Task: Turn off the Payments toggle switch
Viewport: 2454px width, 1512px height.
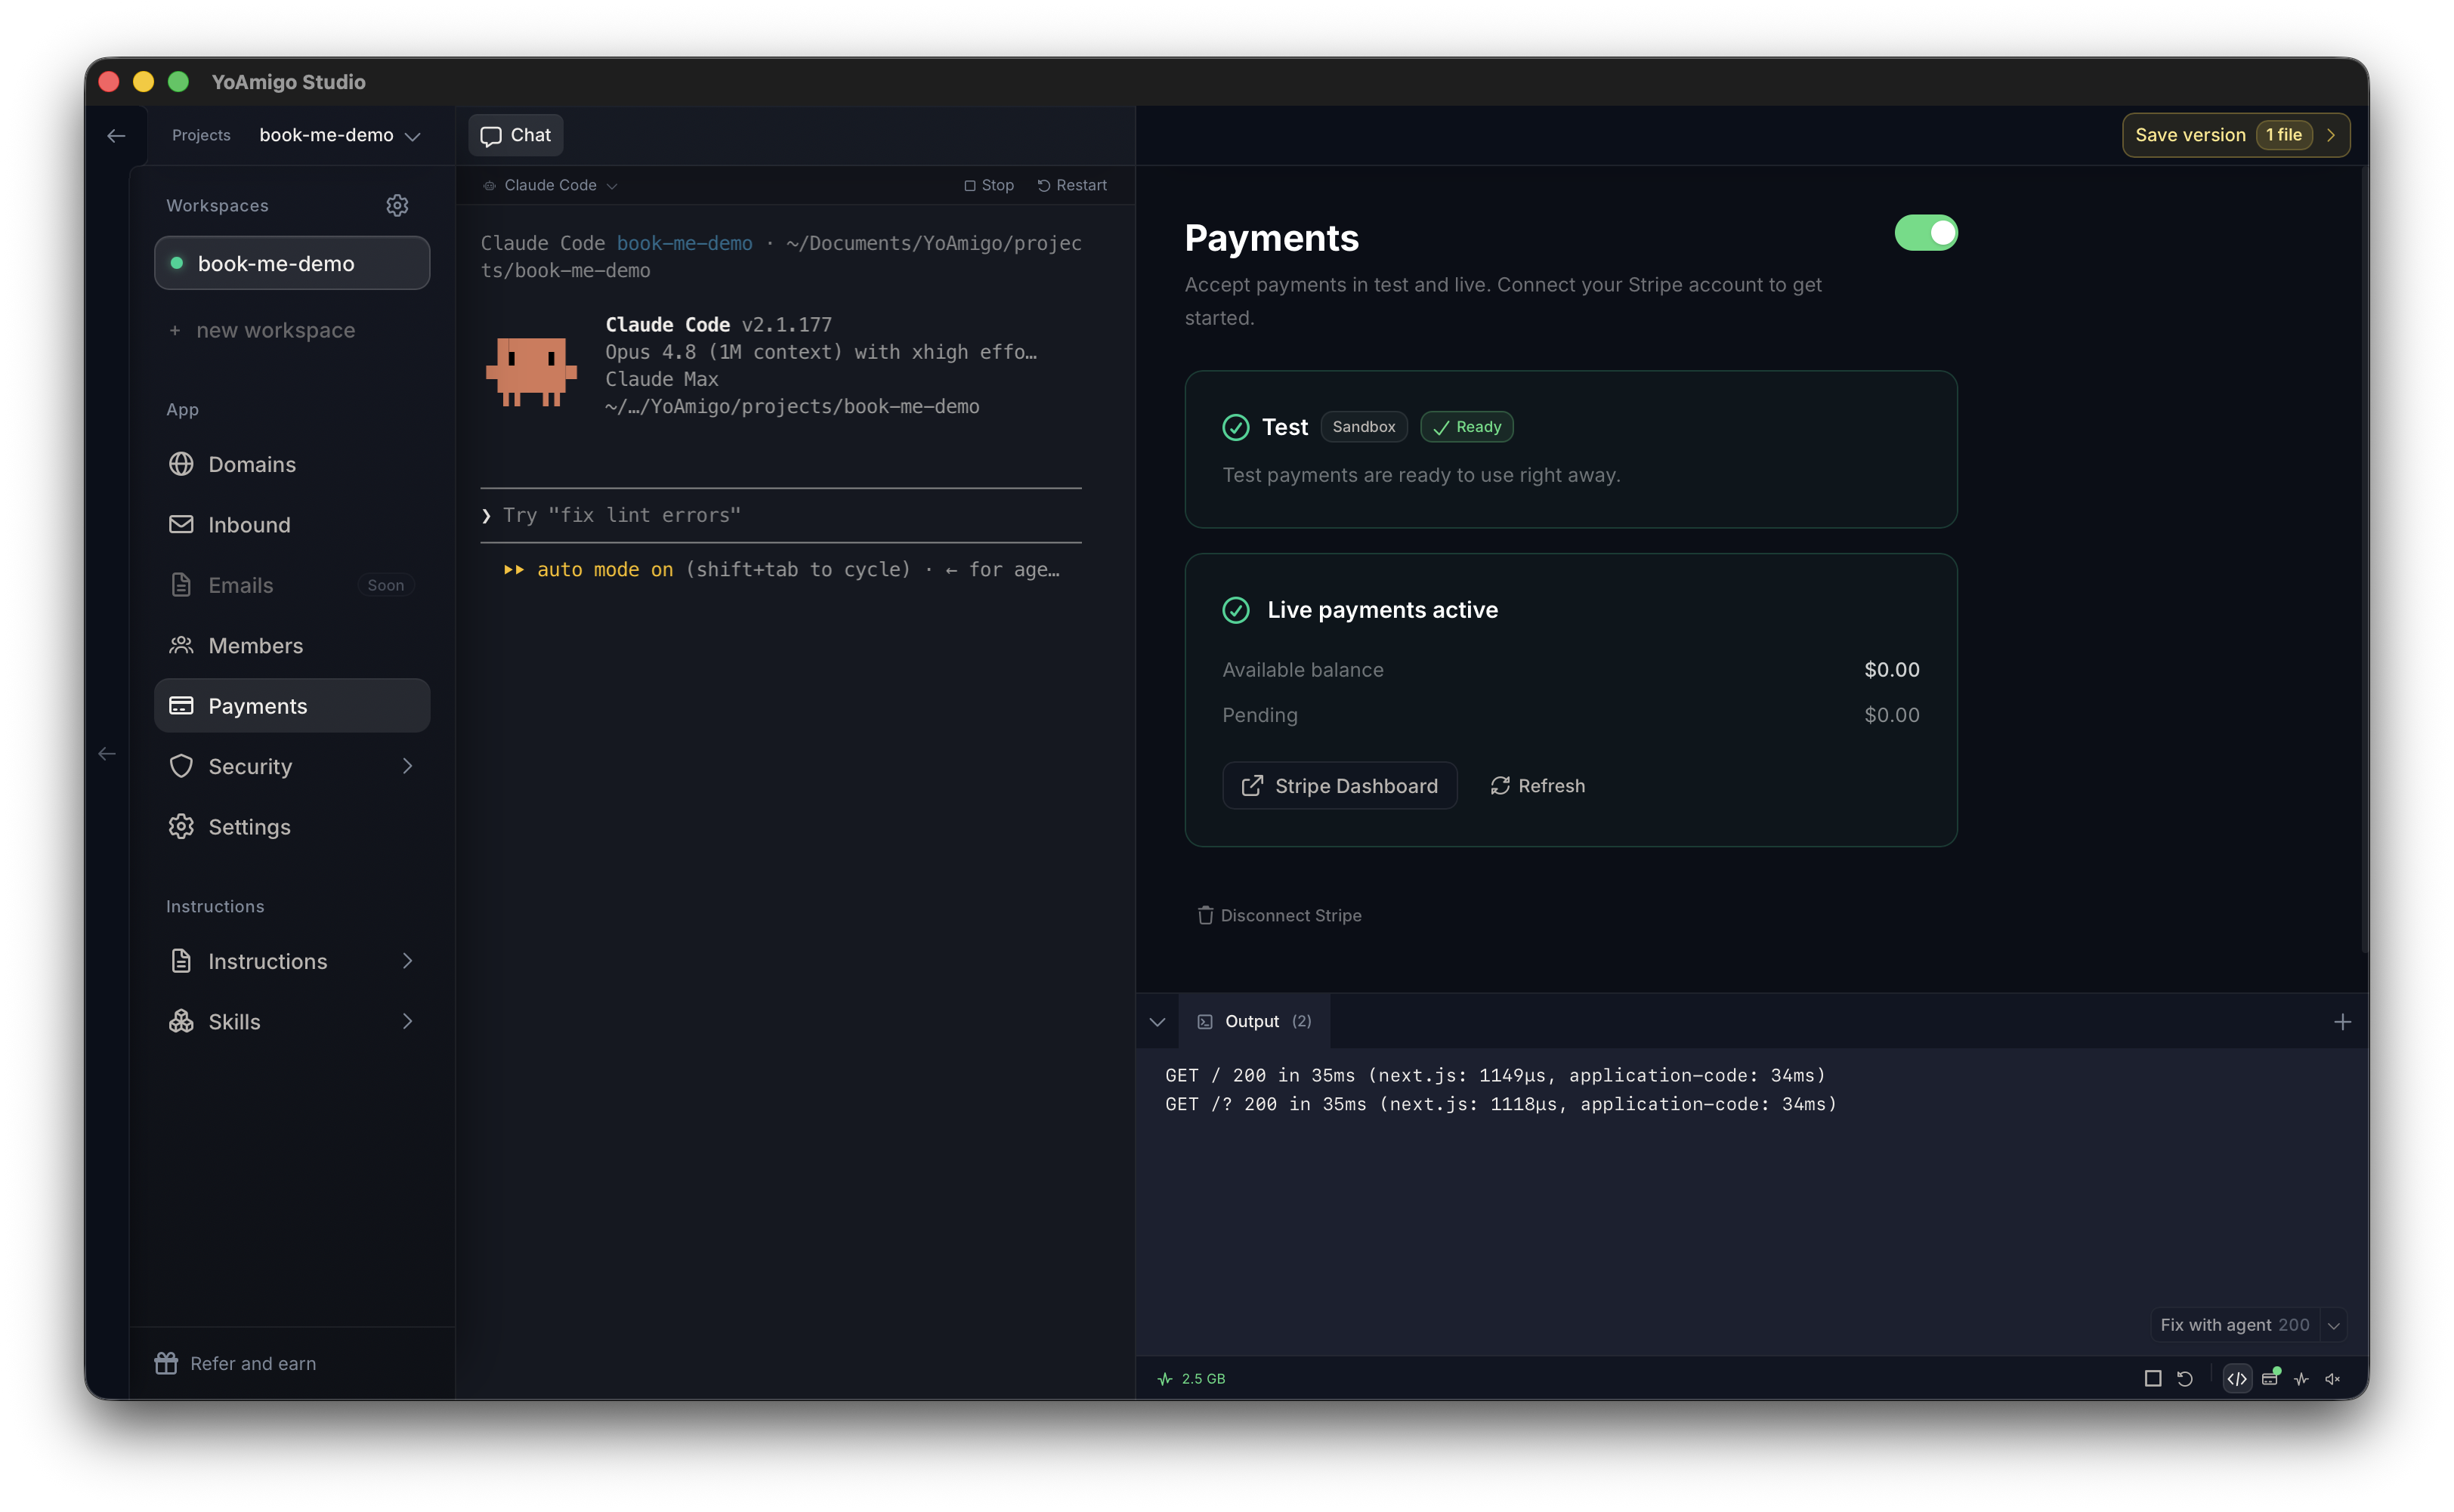Action: pos(1926,233)
